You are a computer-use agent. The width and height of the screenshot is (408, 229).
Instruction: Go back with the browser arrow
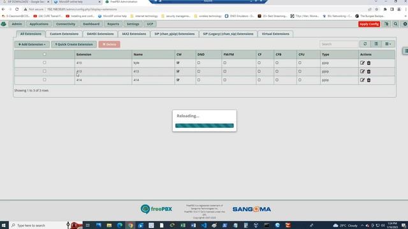click(3, 10)
